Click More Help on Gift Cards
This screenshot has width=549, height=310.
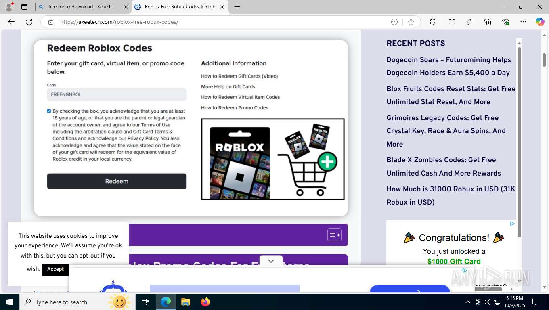click(228, 86)
